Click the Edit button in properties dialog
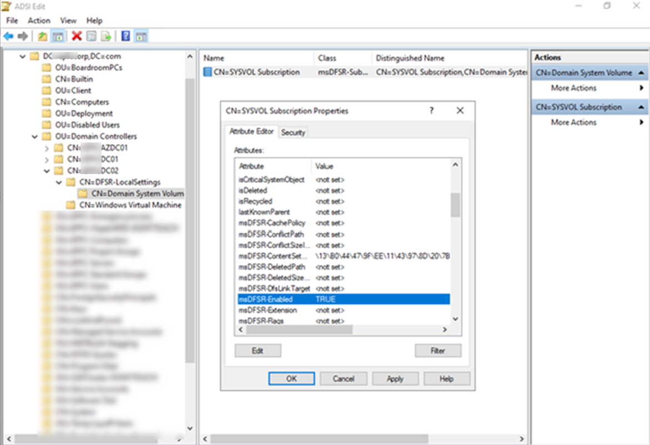This screenshot has height=445, width=650. pos(258,351)
